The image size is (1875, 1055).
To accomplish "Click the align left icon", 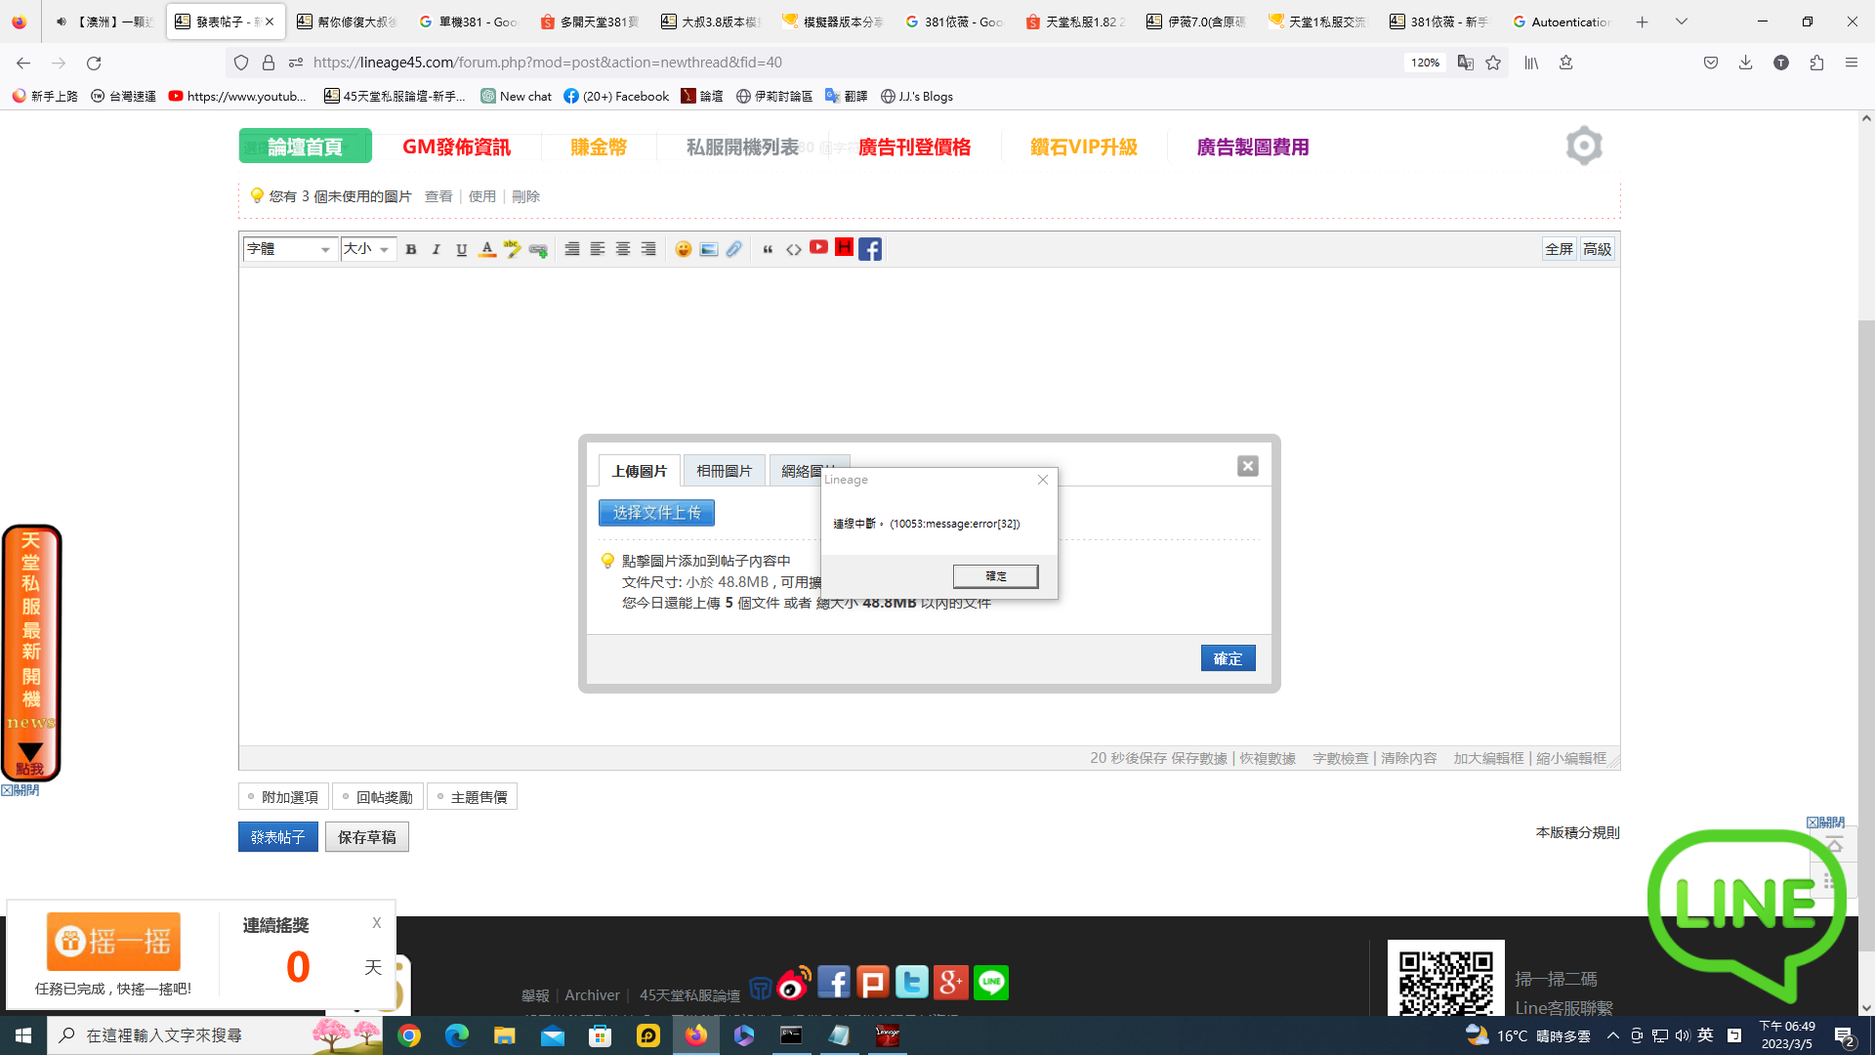I will point(598,249).
